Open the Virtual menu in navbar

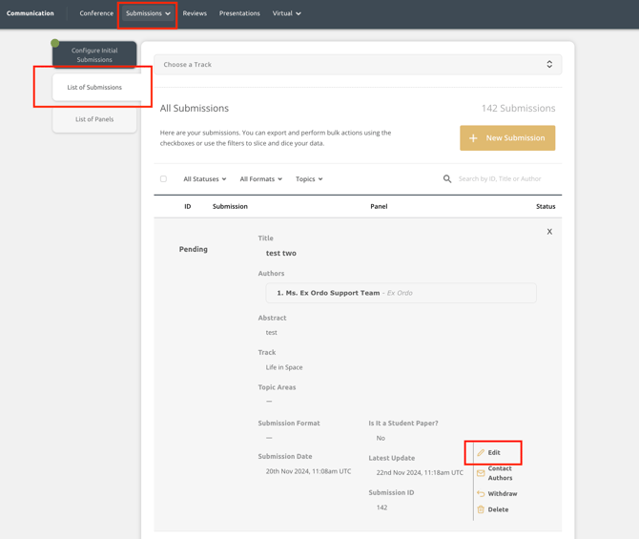(x=286, y=13)
